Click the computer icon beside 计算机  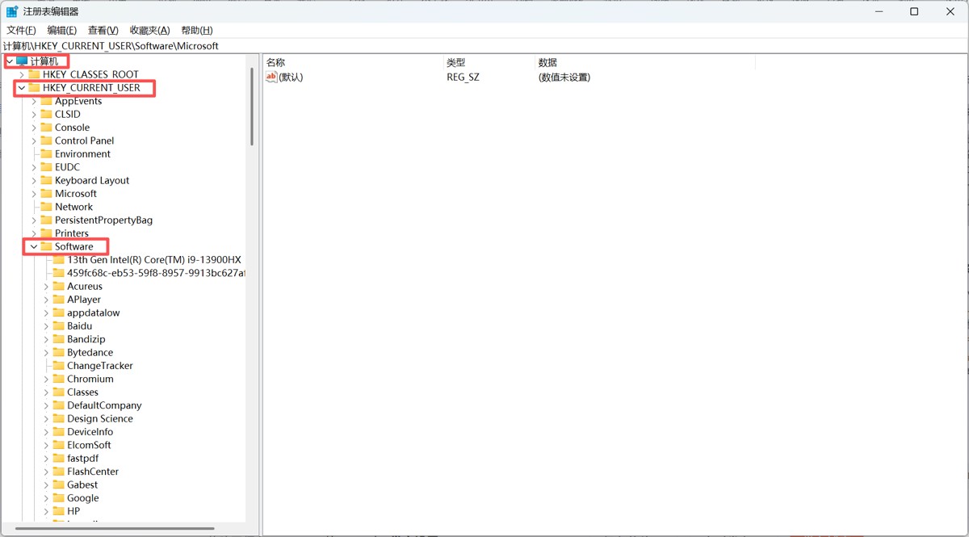pos(22,61)
